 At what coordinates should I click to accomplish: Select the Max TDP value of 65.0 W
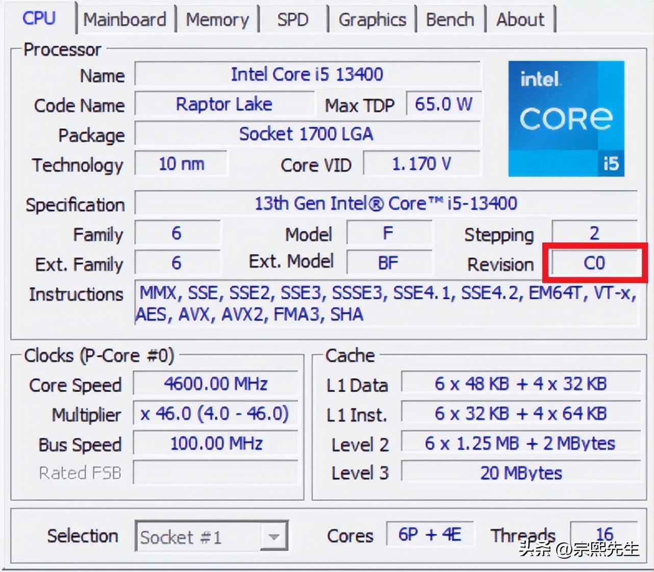coord(443,104)
